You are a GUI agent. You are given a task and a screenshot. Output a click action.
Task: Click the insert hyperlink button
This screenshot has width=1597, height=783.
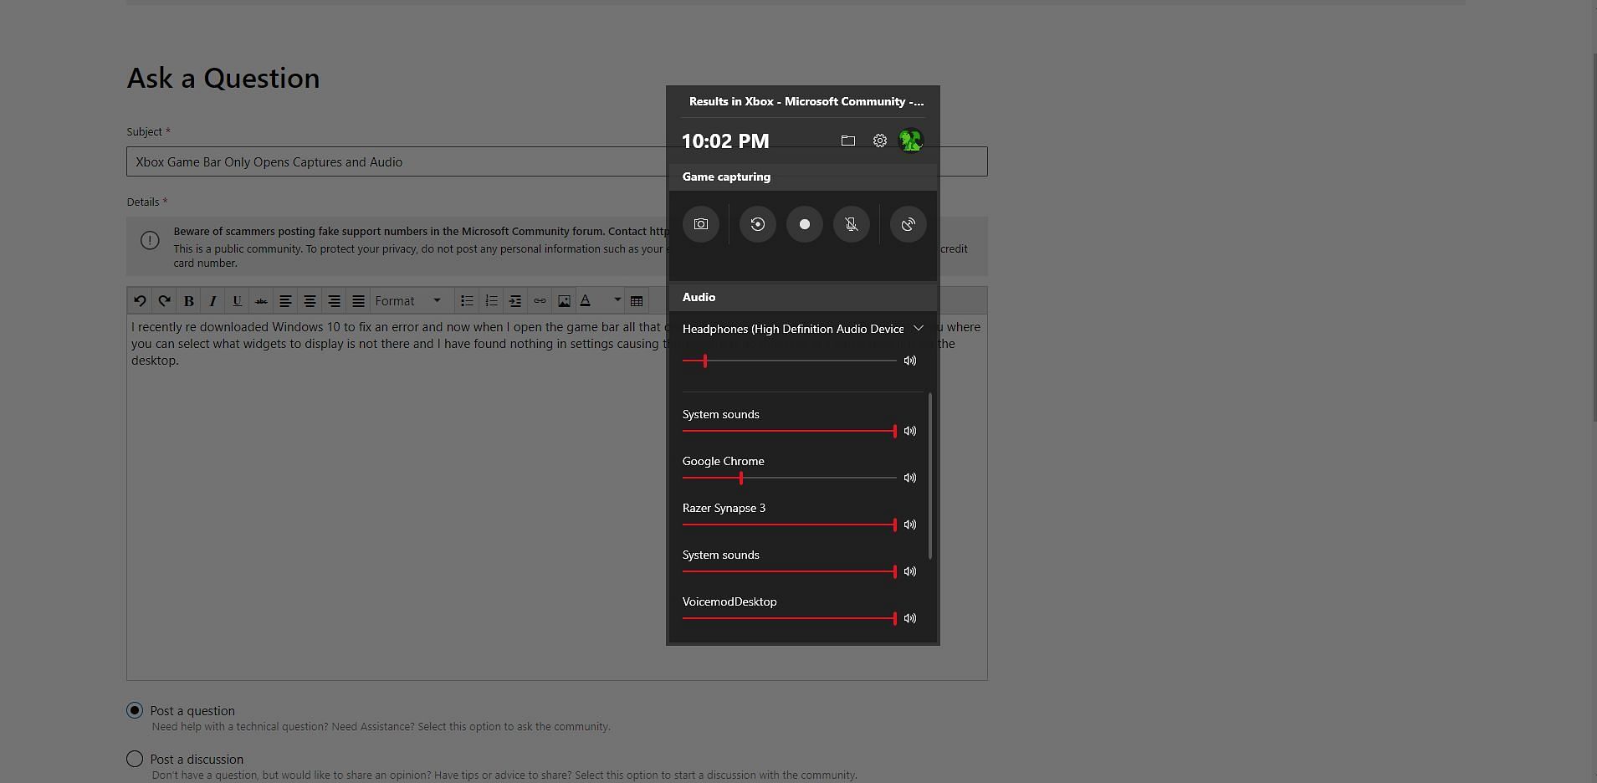pyautogui.click(x=540, y=301)
